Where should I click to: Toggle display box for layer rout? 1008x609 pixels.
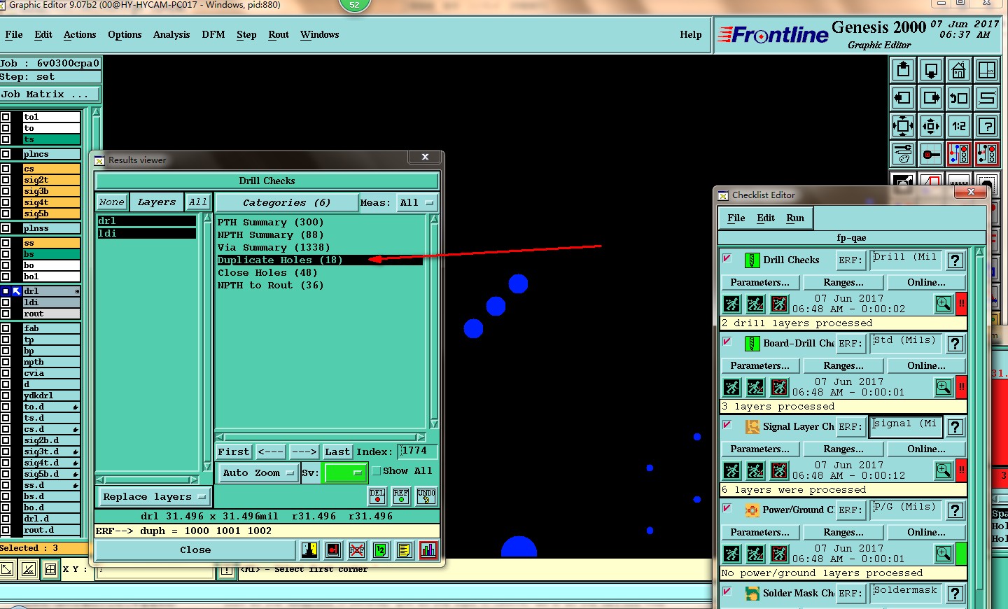[x=6, y=314]
